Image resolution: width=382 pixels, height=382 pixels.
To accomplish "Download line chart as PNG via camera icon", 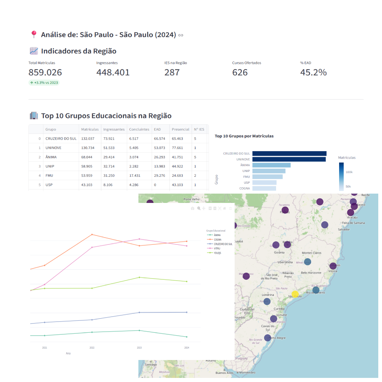I will point(192,209).
